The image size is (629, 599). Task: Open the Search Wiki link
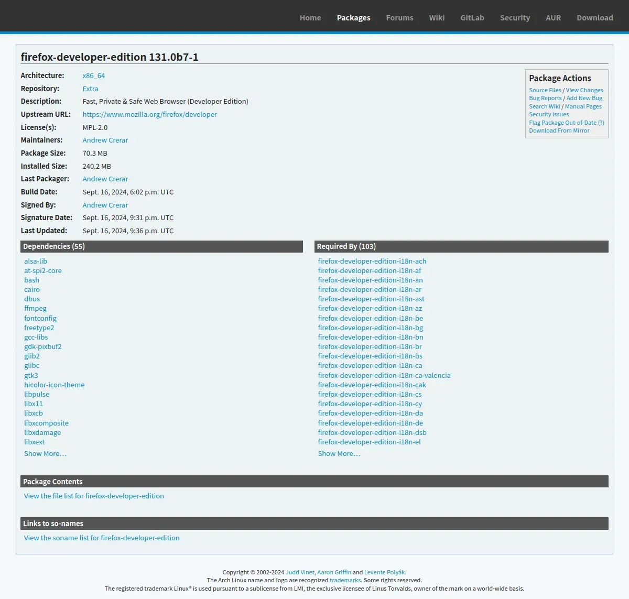click(x=545, y=106)
